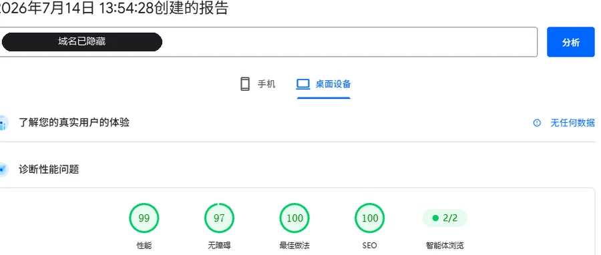Viewport: 601px width, 255px height.
Task: Click the report creation timestamp title
Action: point(114,8)
